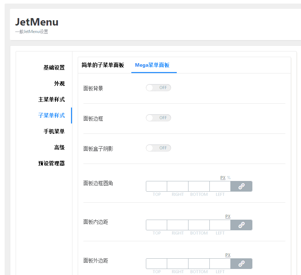Toggle the 面板背景 switch on
This screenshot has width=301, height=275.
coord(158,88)
